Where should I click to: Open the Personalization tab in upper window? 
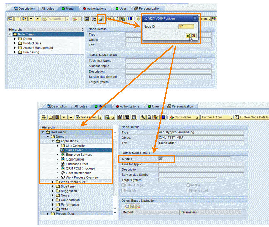147,8
